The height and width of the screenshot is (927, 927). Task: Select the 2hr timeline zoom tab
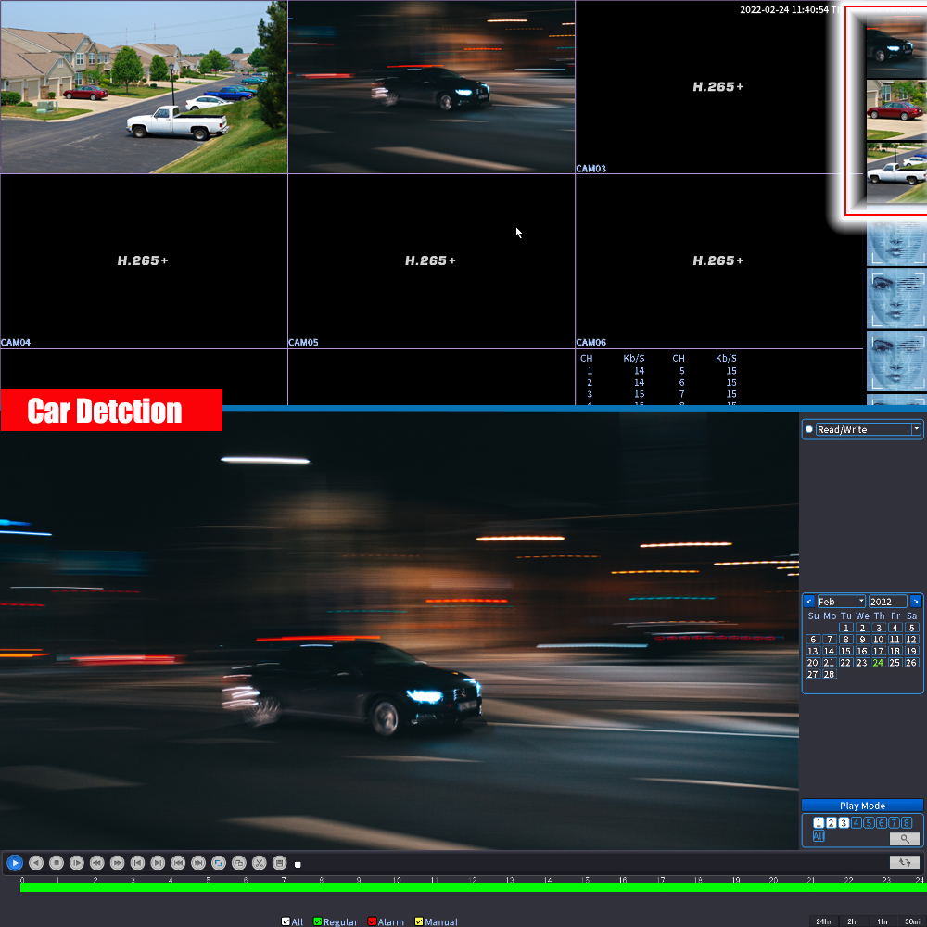point(853,921)
